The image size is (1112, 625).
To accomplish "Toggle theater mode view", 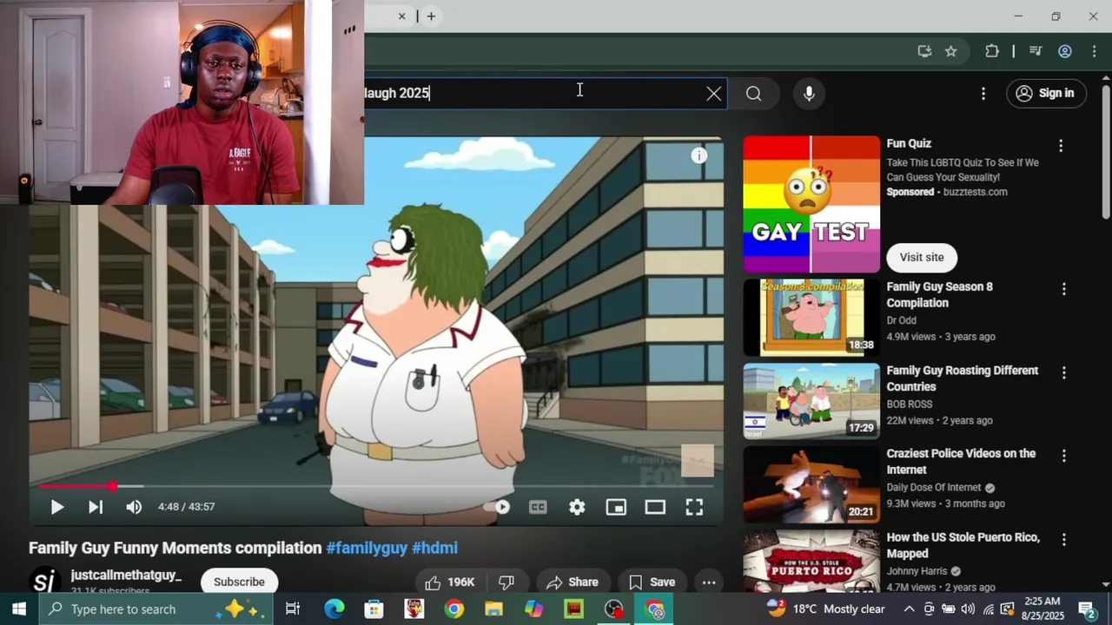I will [655, 508].
